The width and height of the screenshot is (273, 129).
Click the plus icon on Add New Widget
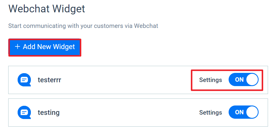[x=17, y=46]
